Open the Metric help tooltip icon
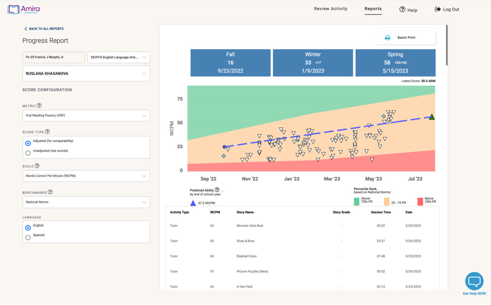 (39, 106)
